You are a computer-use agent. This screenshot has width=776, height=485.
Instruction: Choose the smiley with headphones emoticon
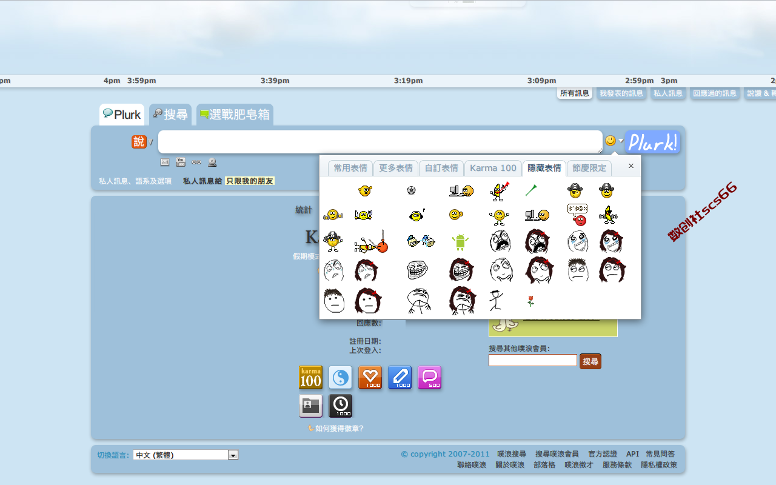[416, 215]
